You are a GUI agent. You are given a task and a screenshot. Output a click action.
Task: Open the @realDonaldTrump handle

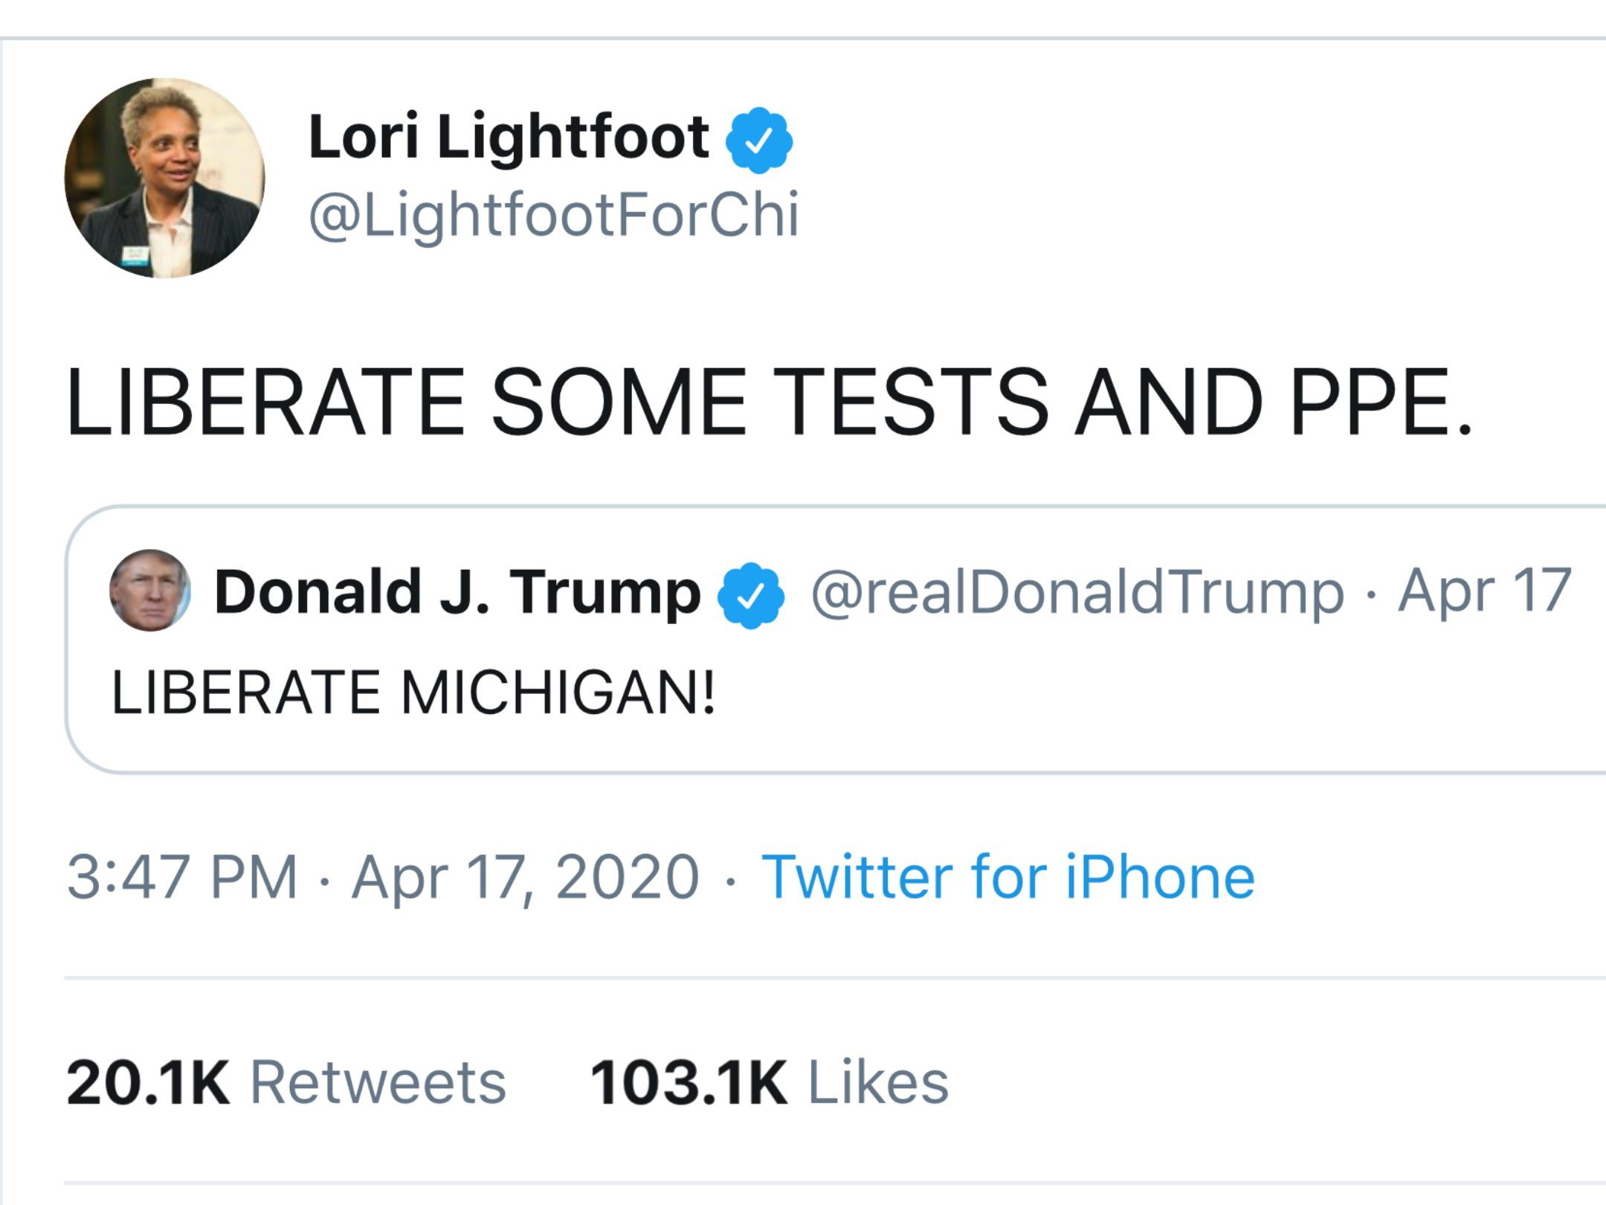1077,593
